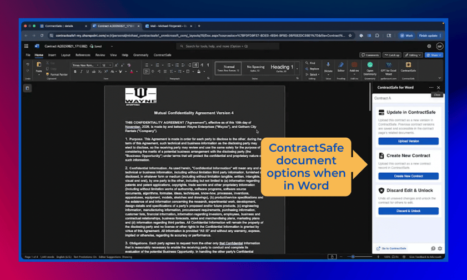Click the chat icon in ContractSafe pane footer
The width and height of the screenshot is (467, 280).
(x=433, y=248)
